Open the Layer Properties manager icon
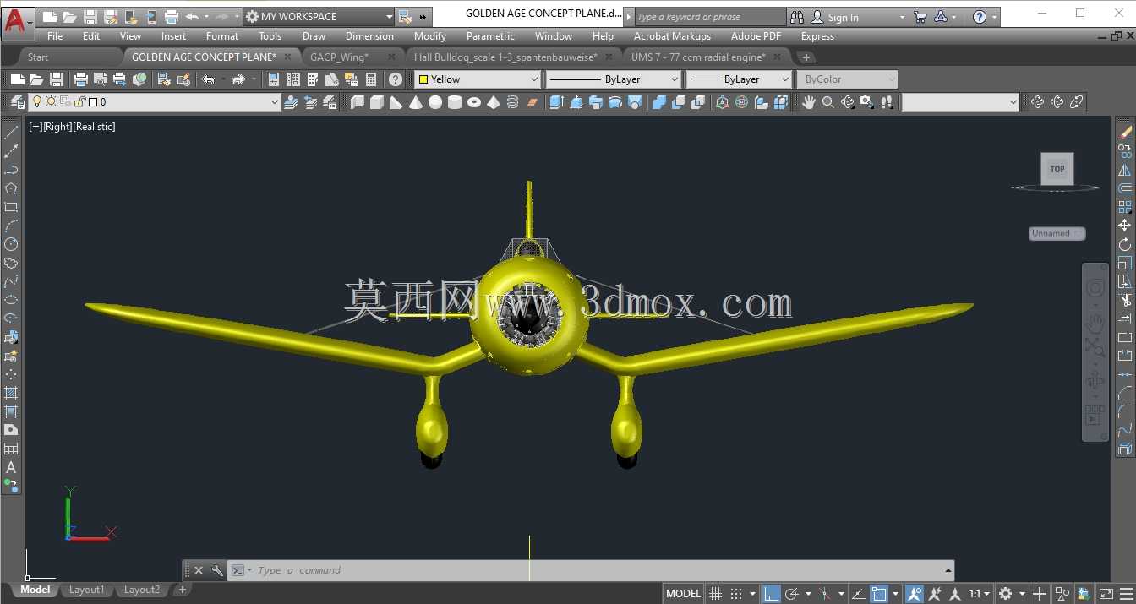Screen dimensions: 1136x604 click(17, 102)
